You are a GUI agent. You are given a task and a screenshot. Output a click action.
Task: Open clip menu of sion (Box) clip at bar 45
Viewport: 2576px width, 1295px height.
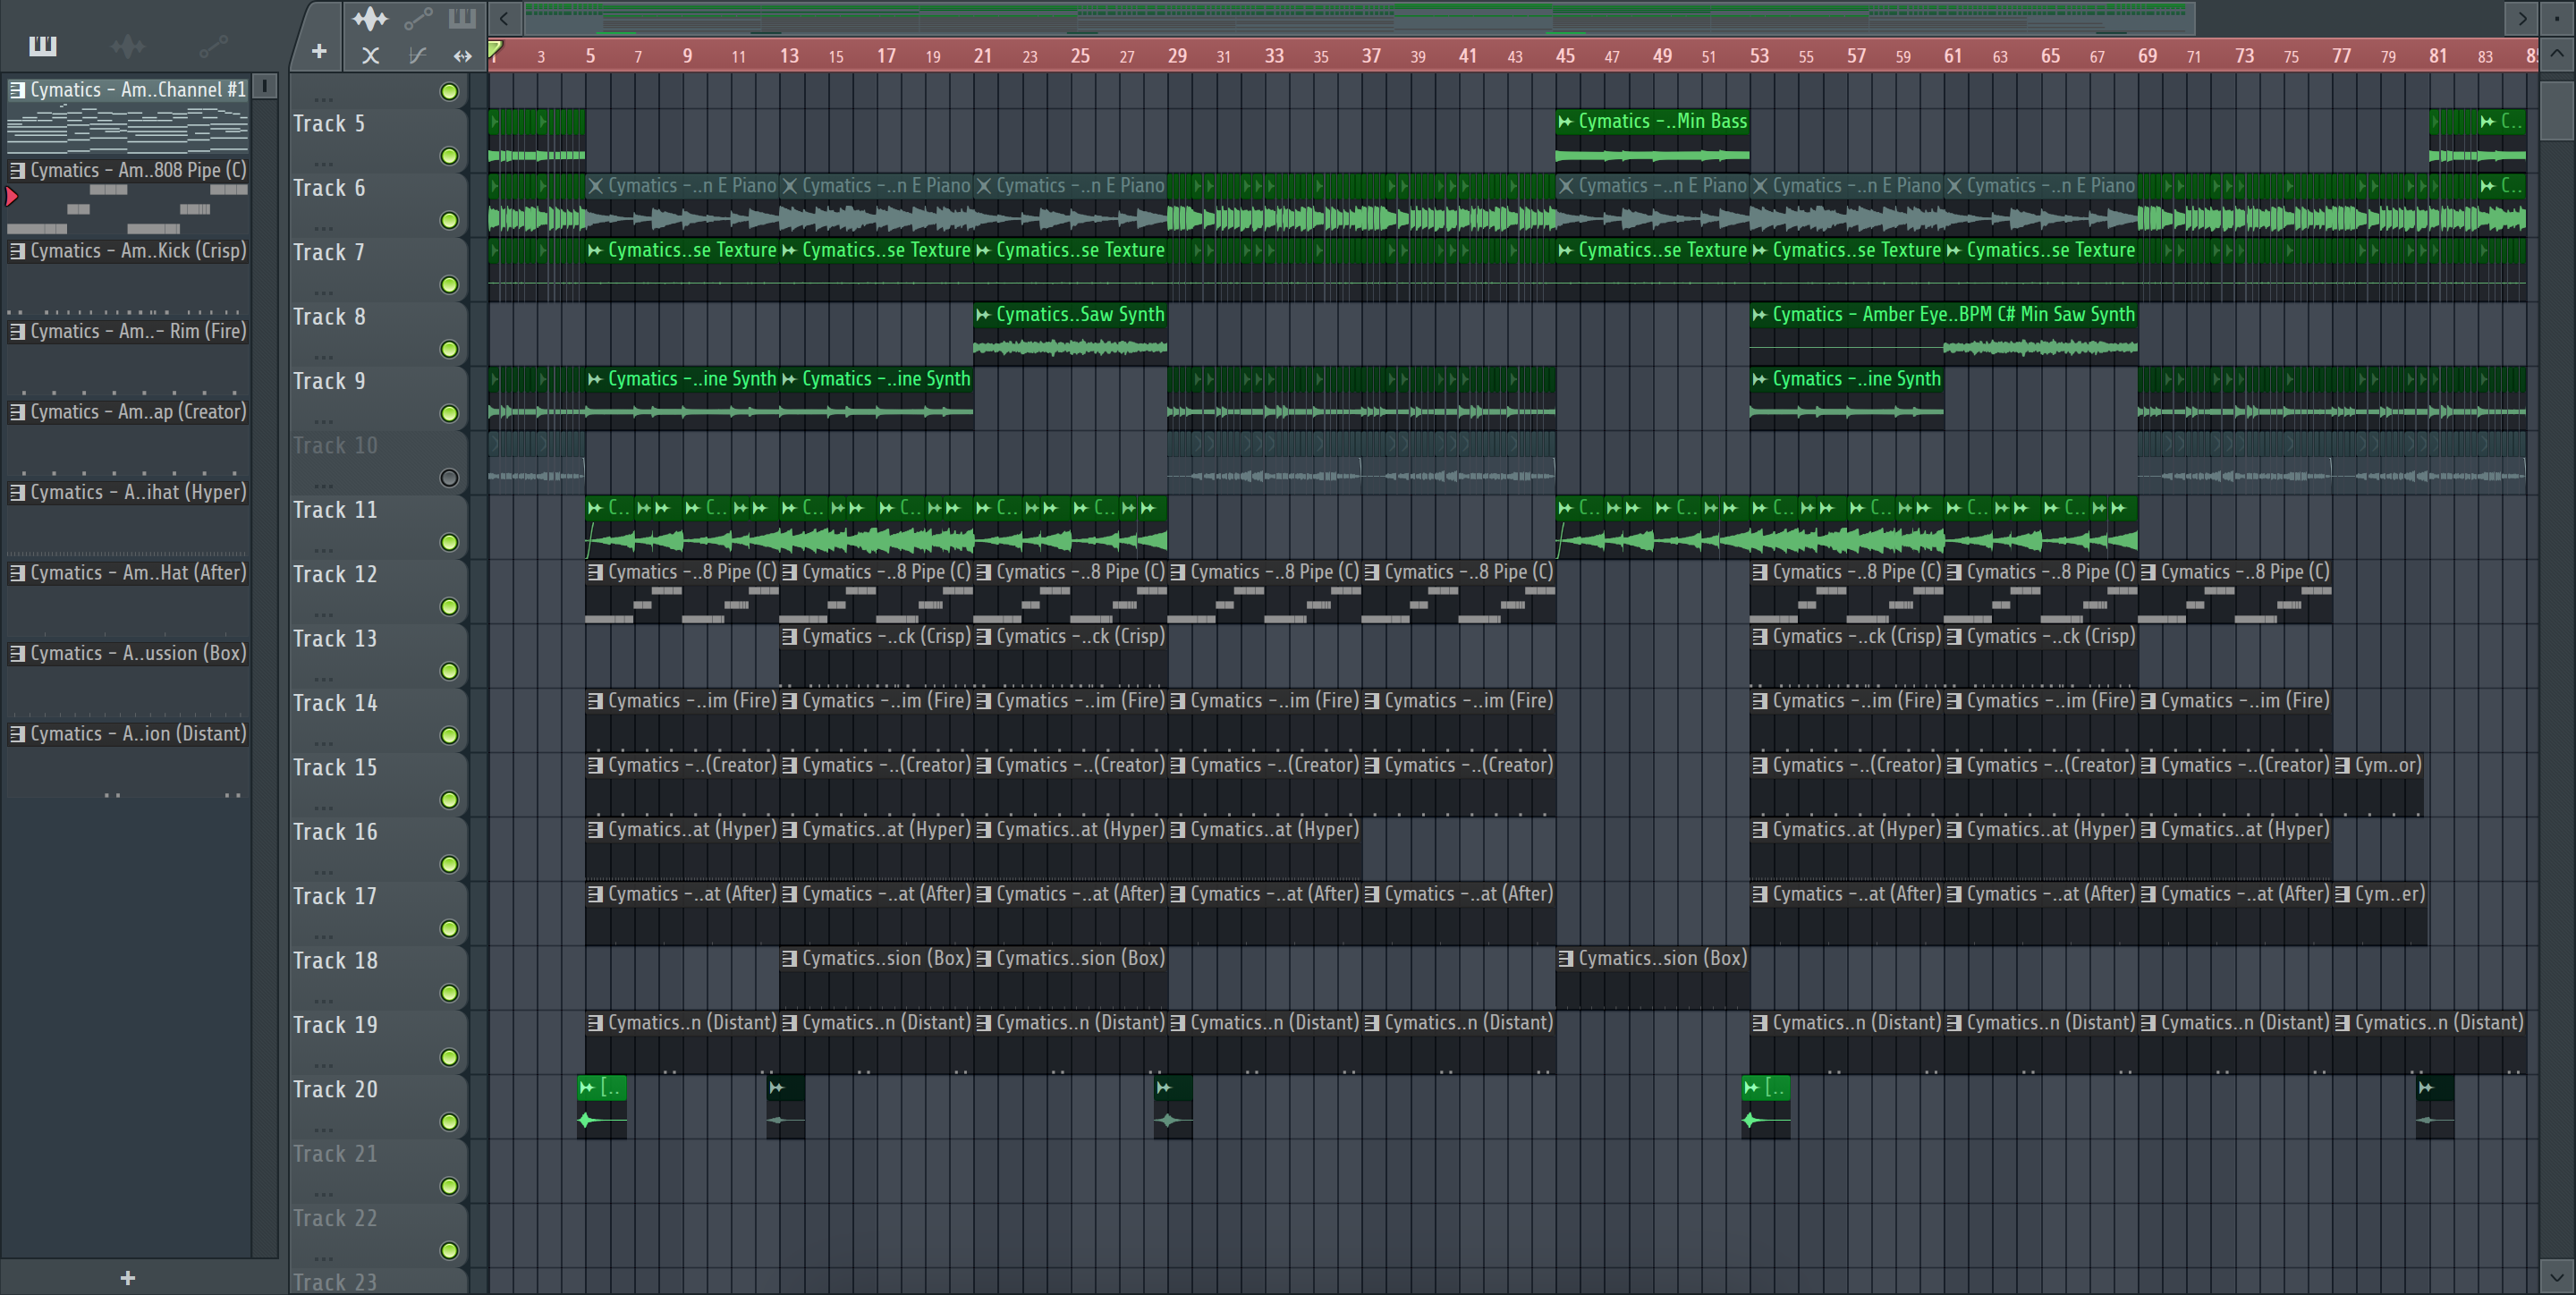coord(1565,959)
